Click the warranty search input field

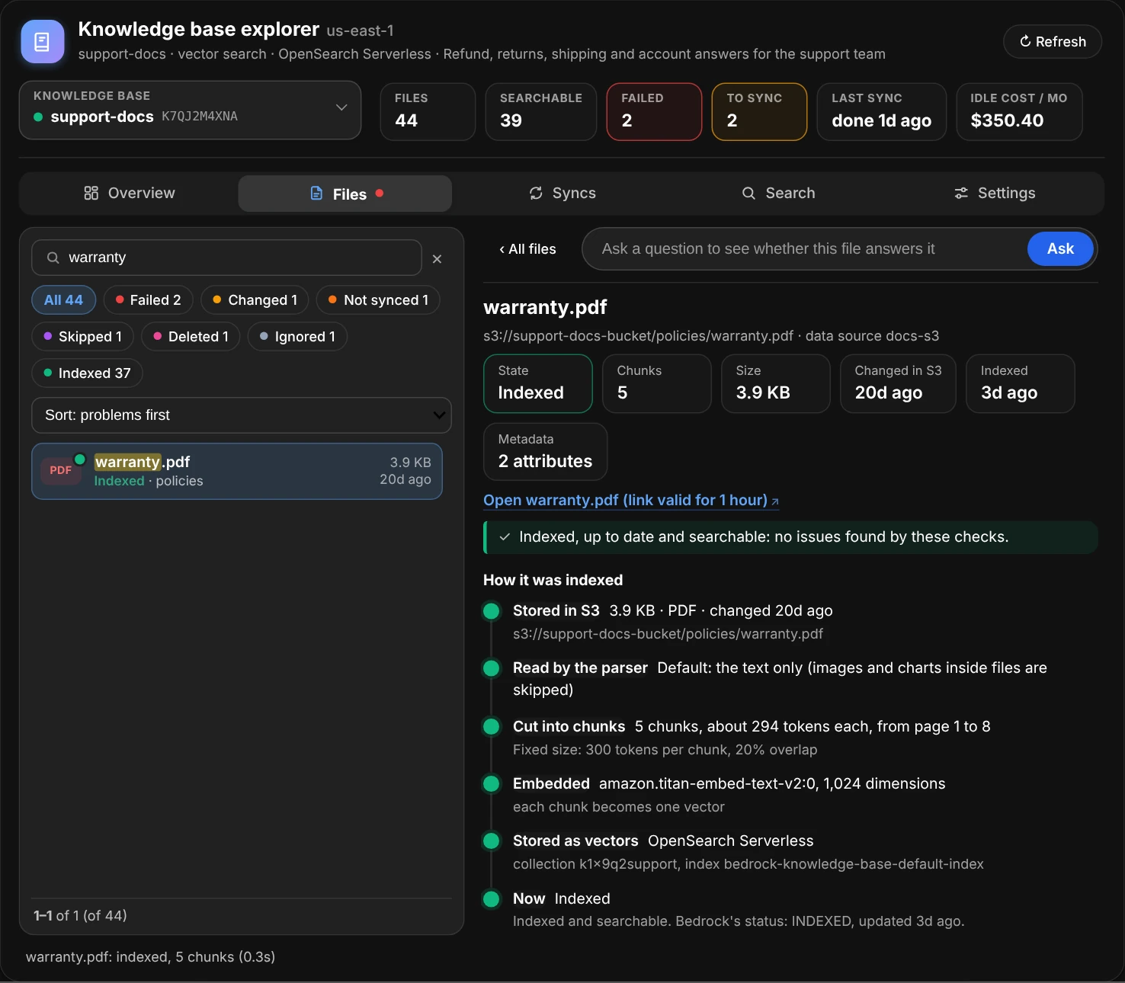pos(226,258)
